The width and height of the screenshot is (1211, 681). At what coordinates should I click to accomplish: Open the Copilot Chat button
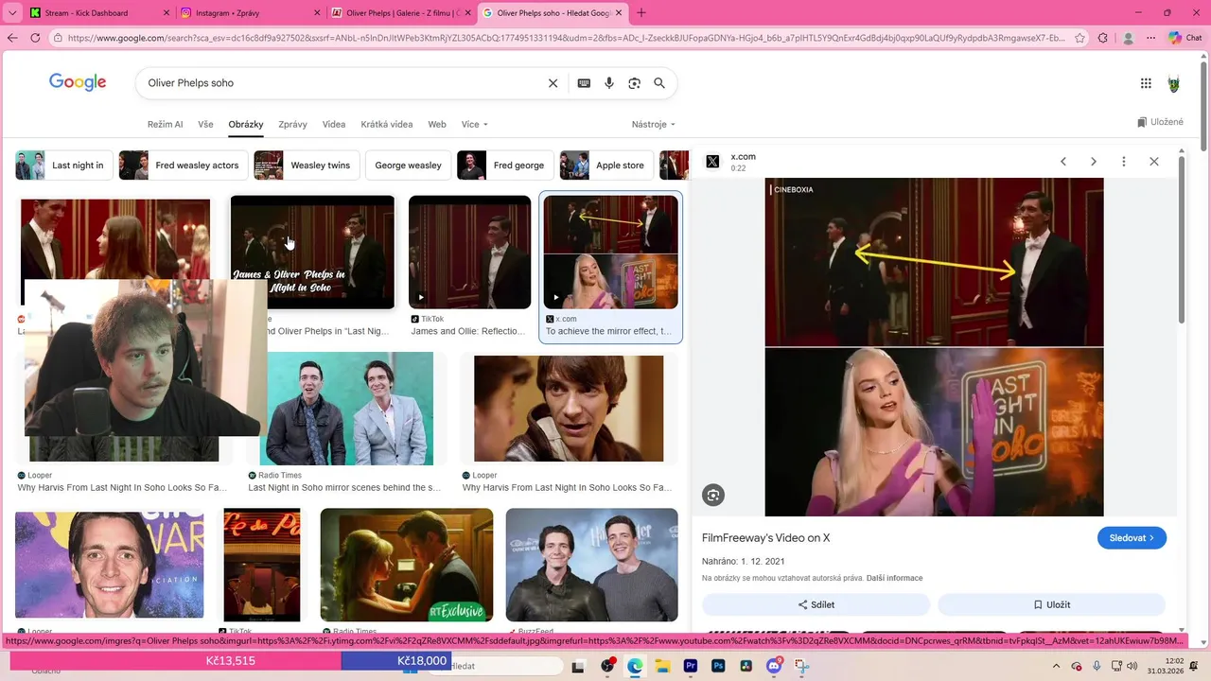click(1185, 38)
